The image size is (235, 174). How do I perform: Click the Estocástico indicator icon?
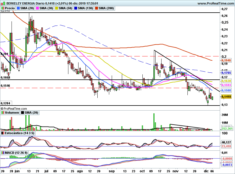3,133
